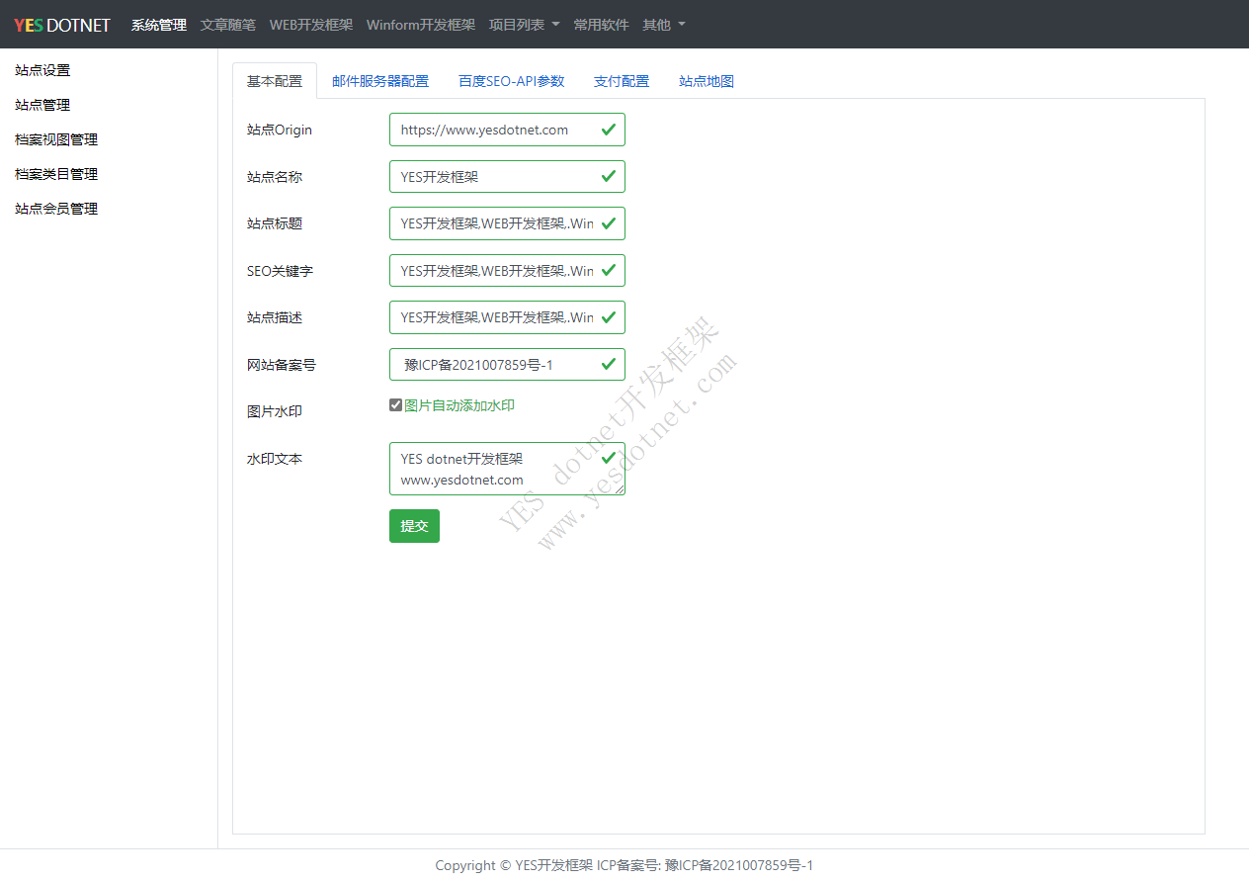Open 档案视图管理 in sidebar
1249x881 pixels.
coord(56,139)
